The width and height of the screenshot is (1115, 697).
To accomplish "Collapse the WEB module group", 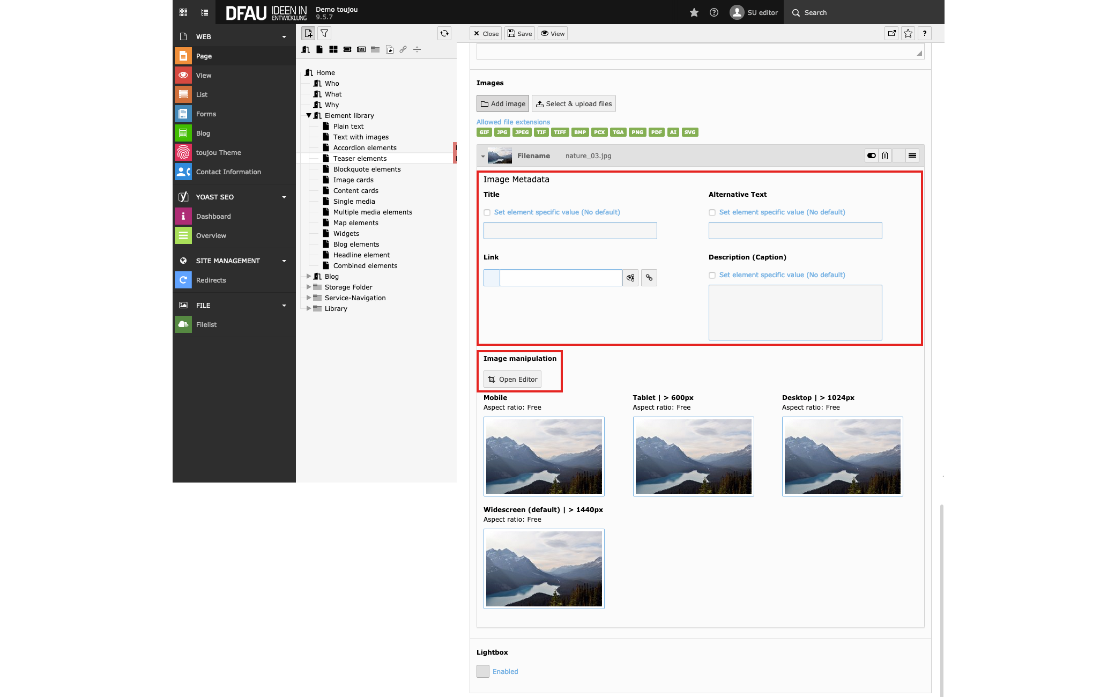I will point(284,36).
